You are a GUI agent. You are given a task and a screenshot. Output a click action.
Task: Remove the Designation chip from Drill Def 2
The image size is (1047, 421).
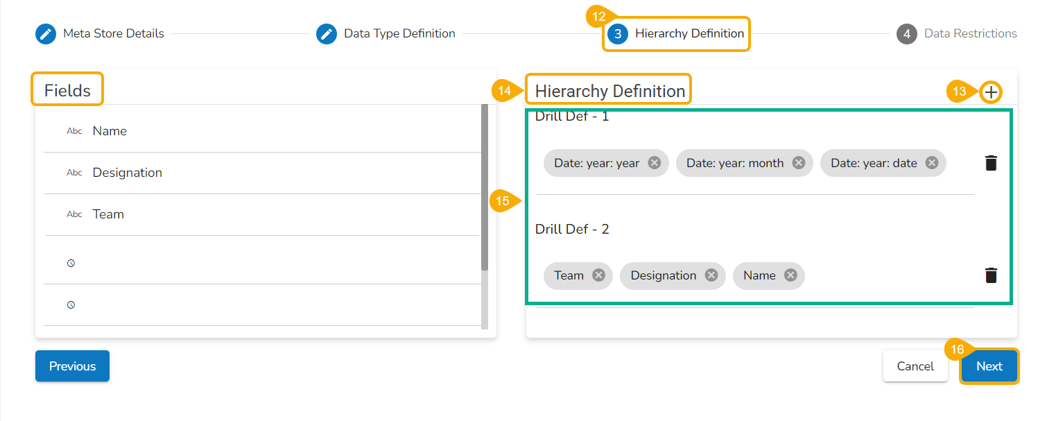click(711, 275)
